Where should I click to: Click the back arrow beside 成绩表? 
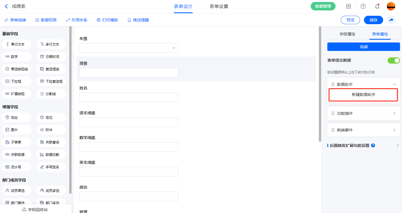pyautogui.click(x=6, y=6)
